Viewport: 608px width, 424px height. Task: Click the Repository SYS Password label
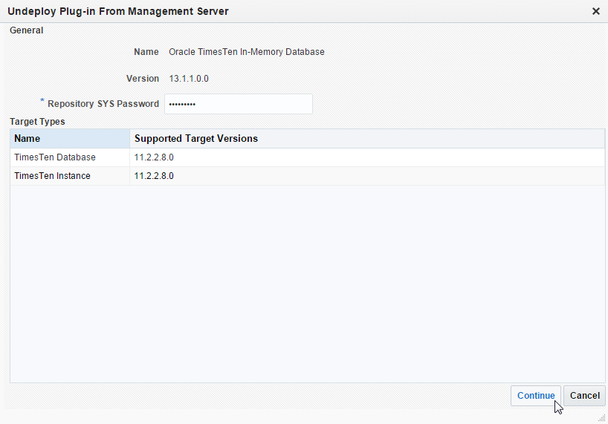point(103,104)
